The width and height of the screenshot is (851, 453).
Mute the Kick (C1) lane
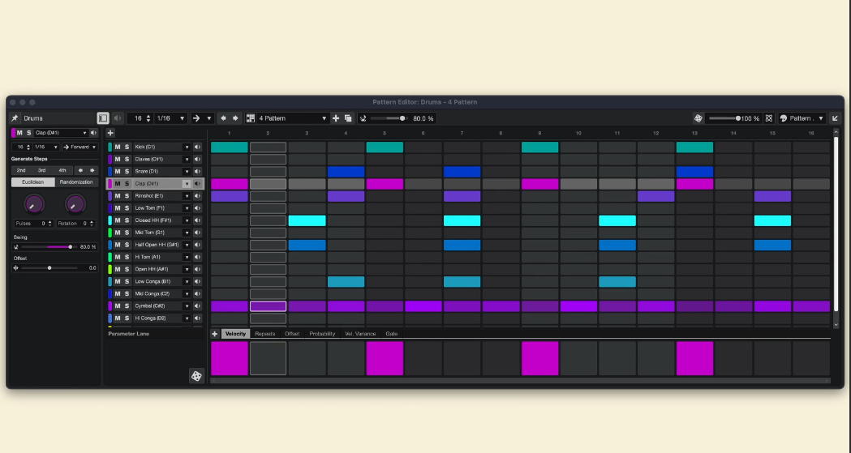click(118, 147)
